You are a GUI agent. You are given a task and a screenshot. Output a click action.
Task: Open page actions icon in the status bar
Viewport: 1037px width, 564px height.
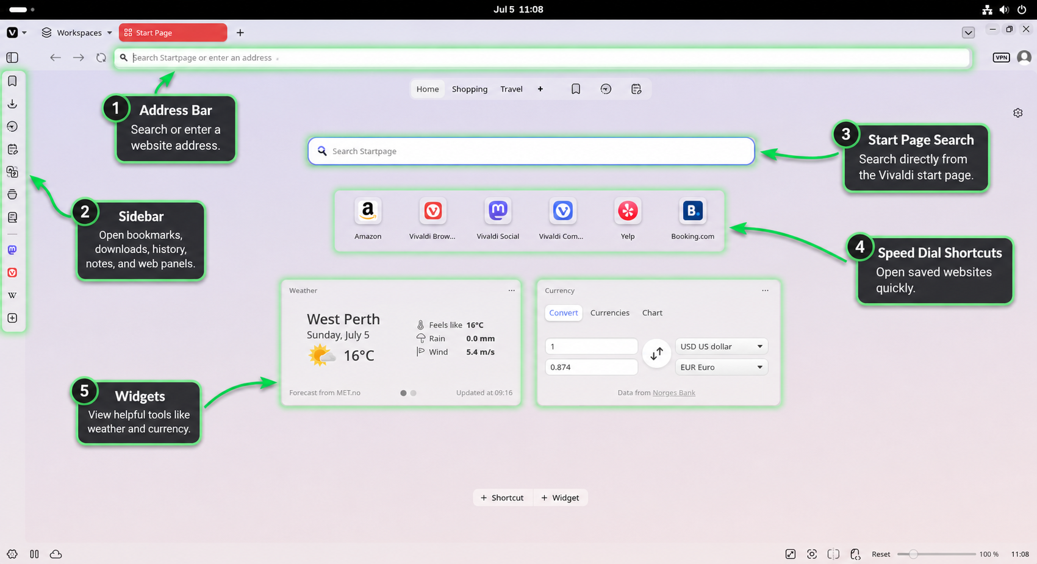855,554
